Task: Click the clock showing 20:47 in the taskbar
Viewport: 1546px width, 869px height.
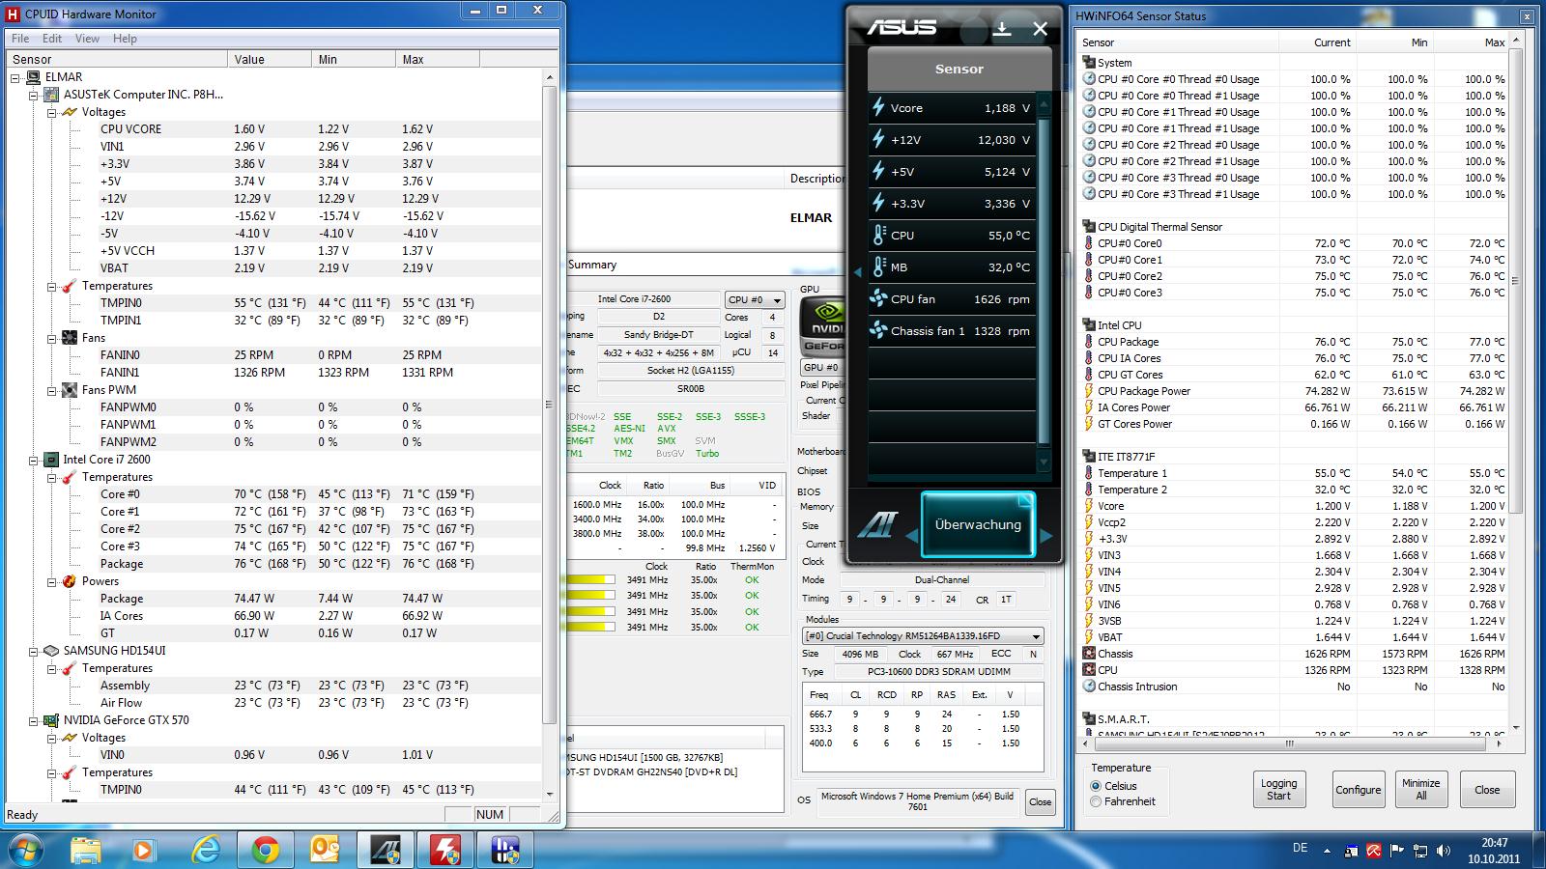Action: point(1494,851)
